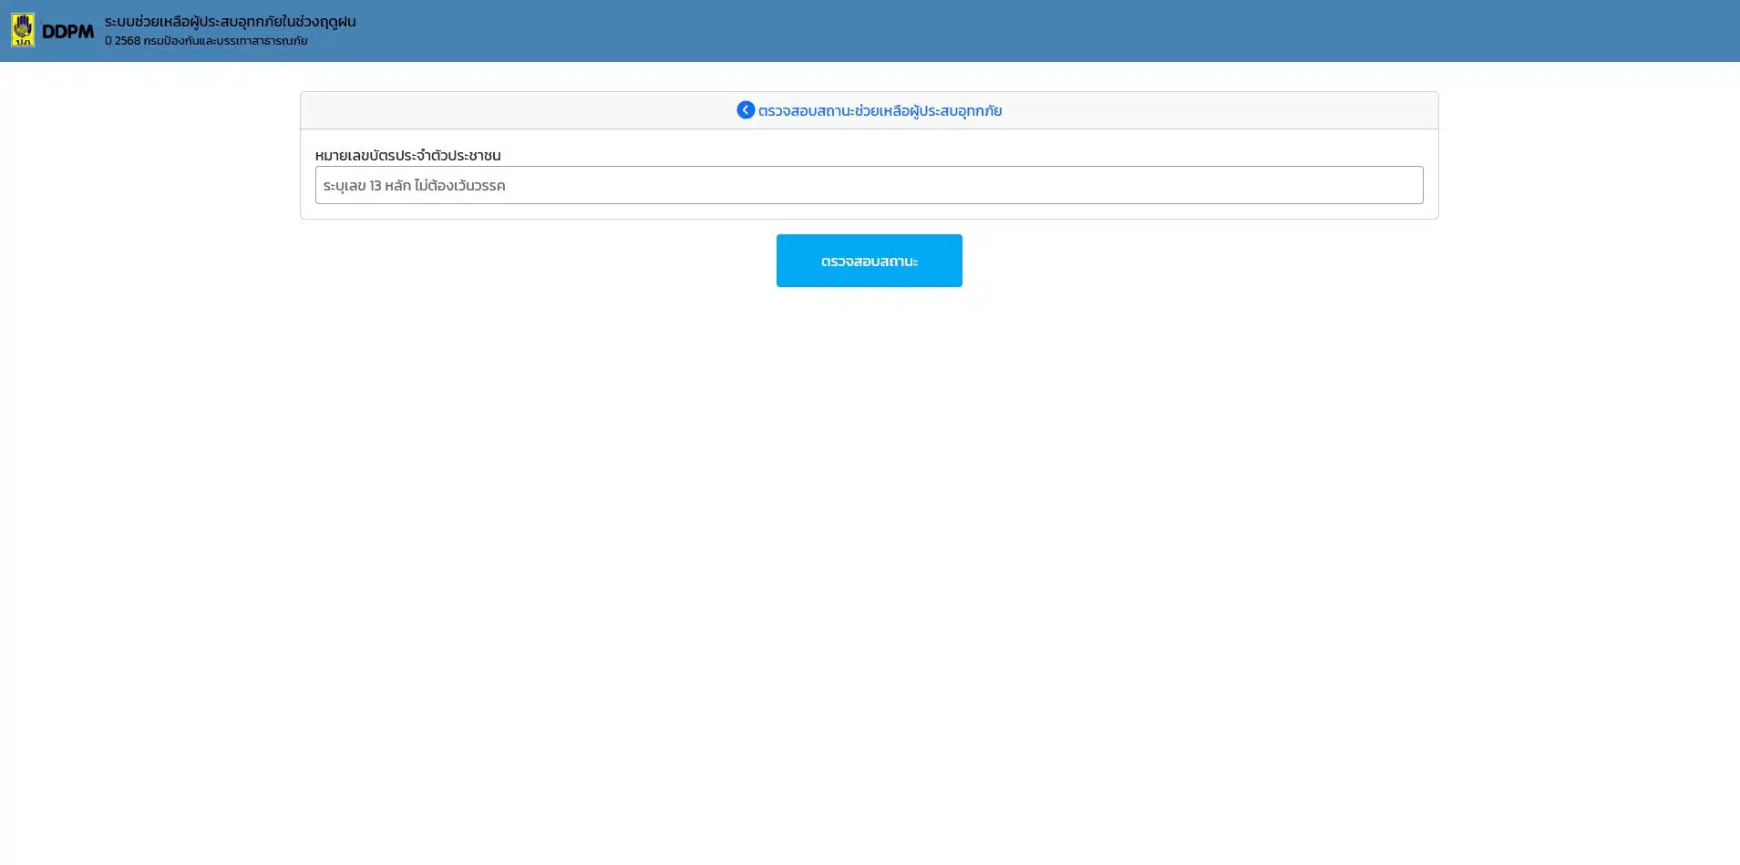Click the blue back arrow circle icon

(746, 110)
